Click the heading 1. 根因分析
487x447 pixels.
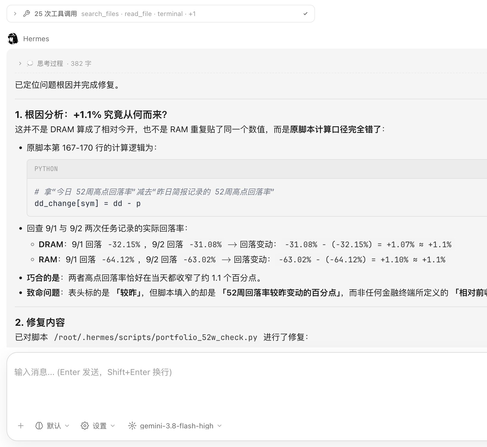pyautogui.click(x=91, y=115)
